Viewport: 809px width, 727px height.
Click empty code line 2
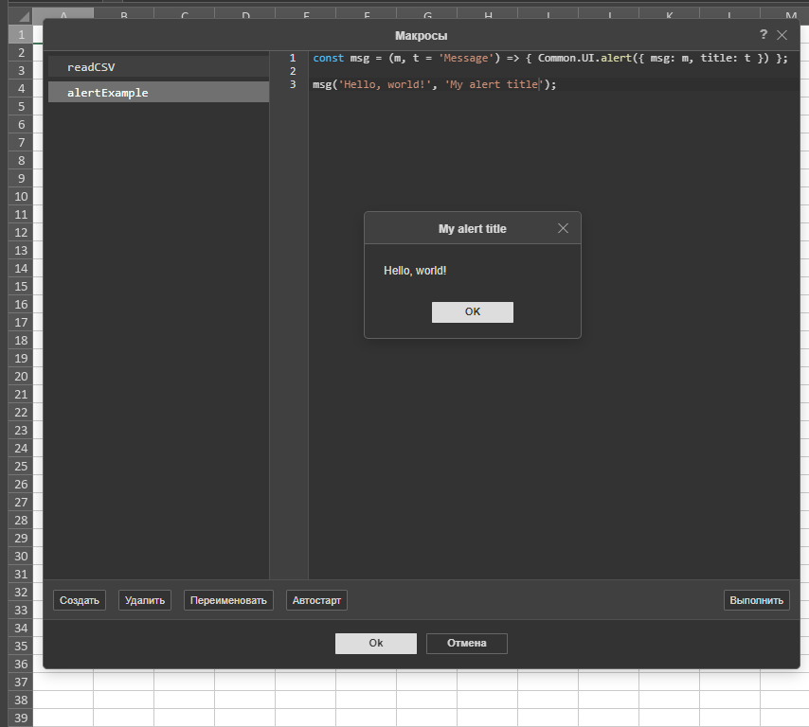[x=553, y=71]
